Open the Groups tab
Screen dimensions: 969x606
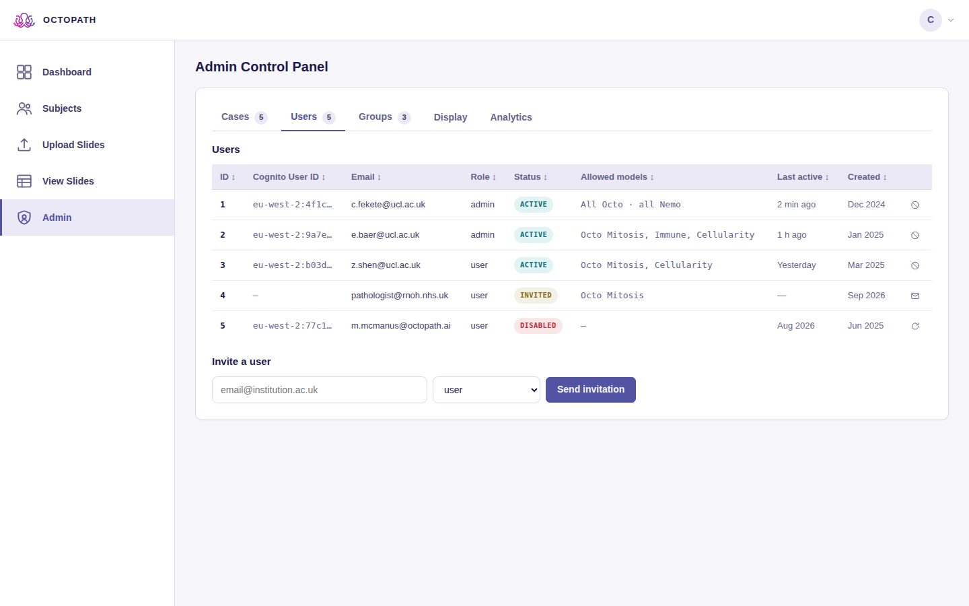point(384,117)
